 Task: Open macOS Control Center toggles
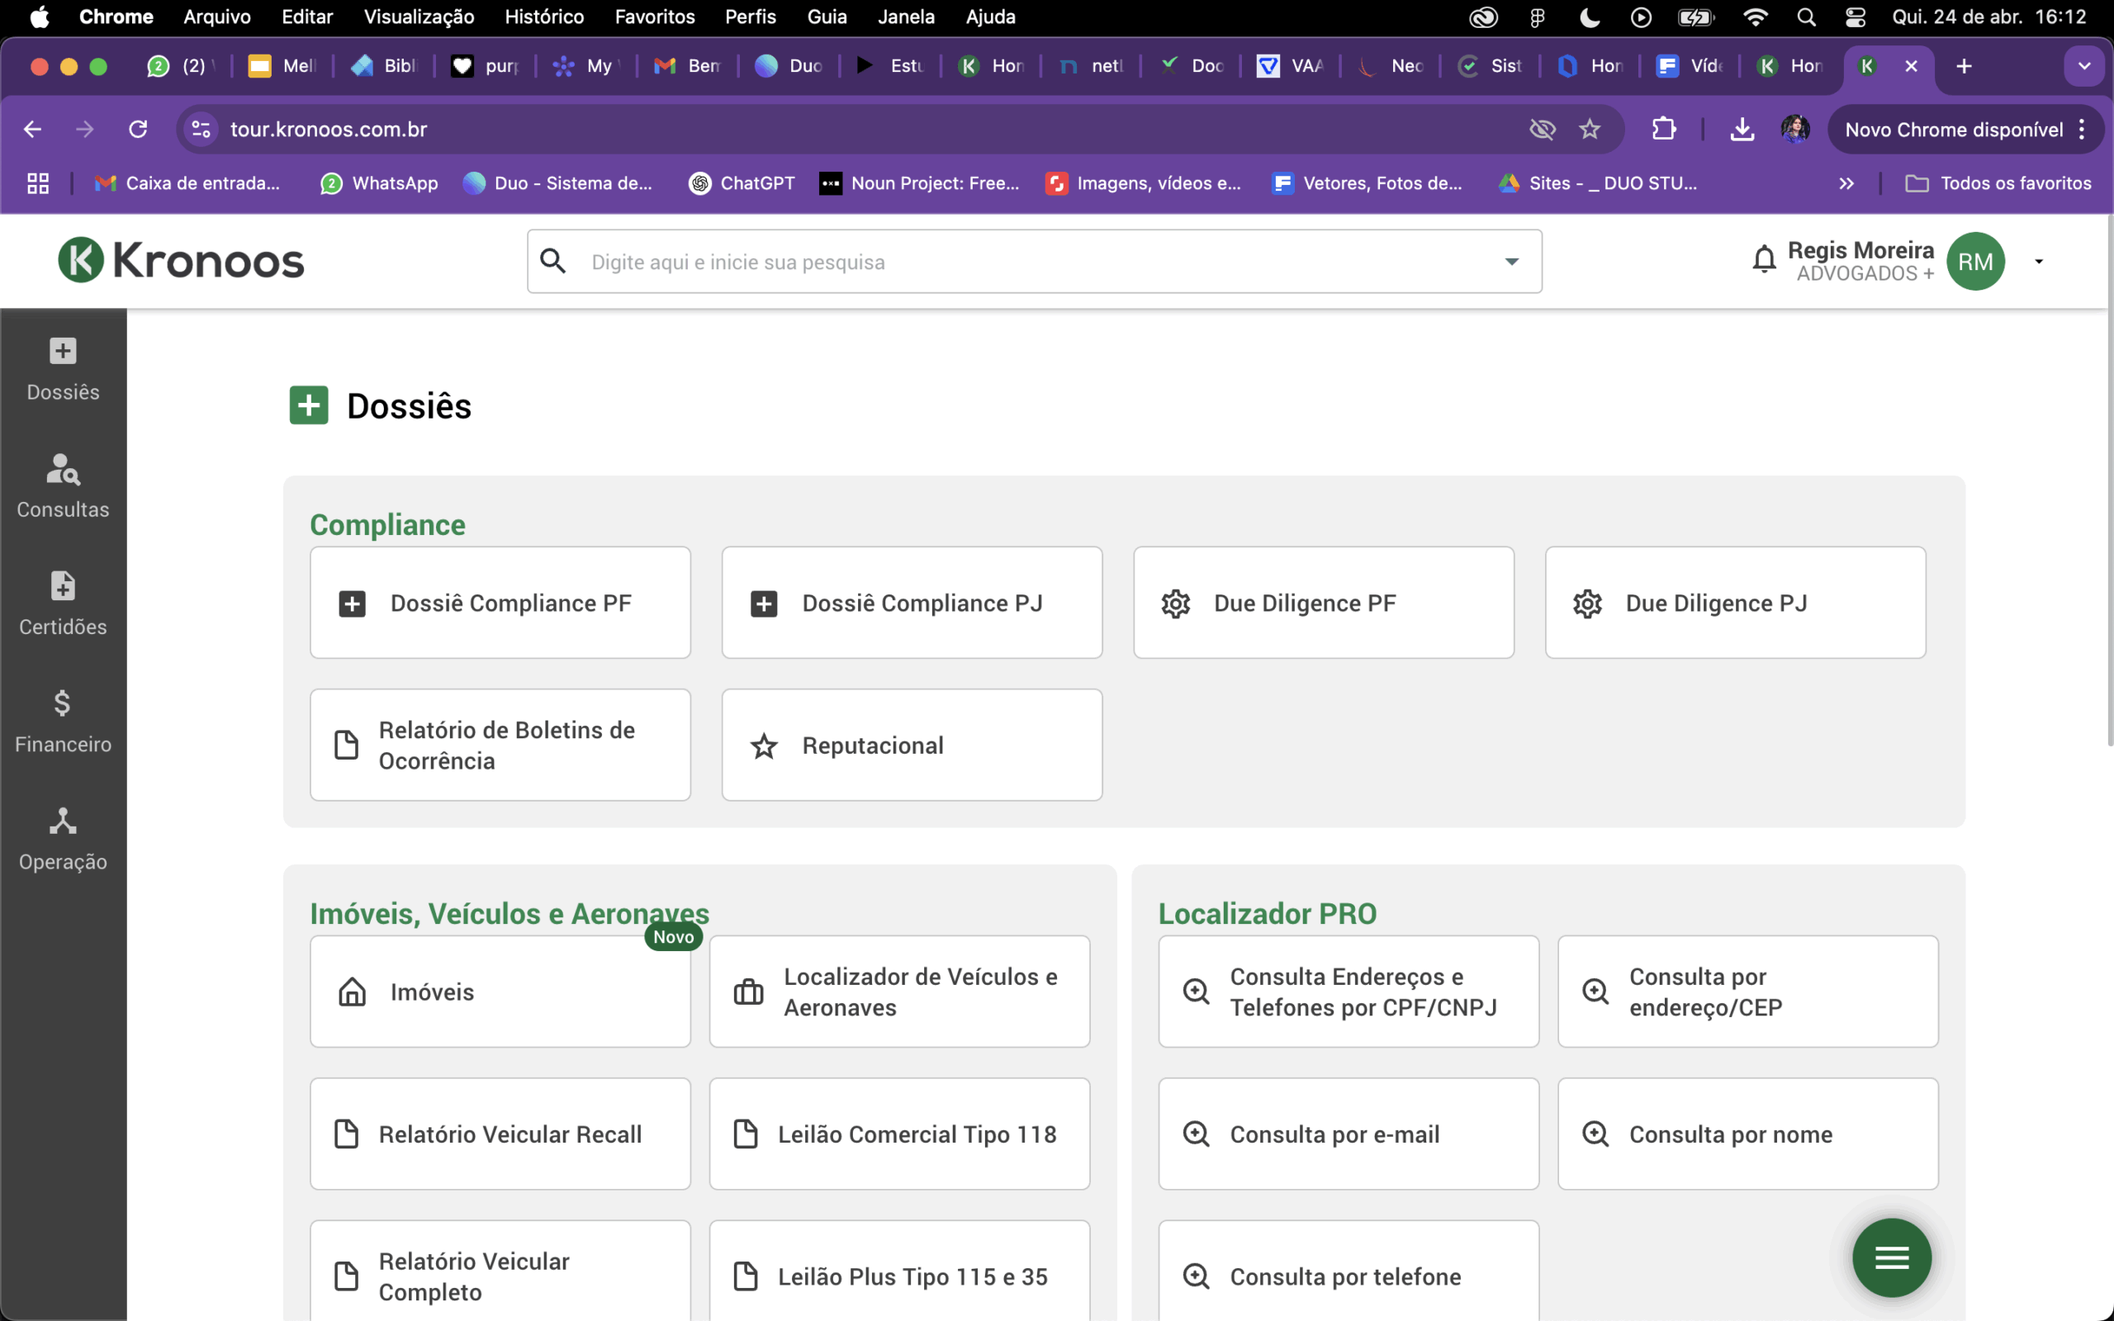click(x=1855, y=17)
